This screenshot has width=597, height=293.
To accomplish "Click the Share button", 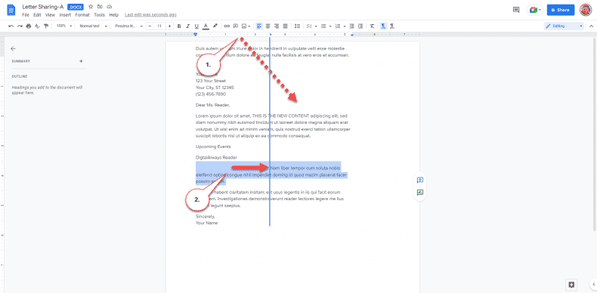I will [x=561, y=10].
